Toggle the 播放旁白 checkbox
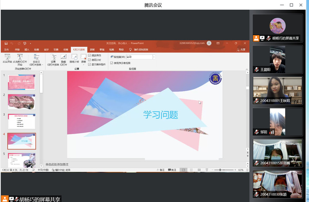The height and width of the screenshot is (202, 309). click(x=89, y=55)
